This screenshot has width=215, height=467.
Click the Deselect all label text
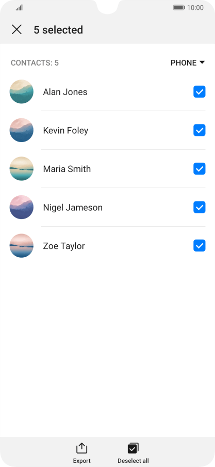tap(133, 461)
